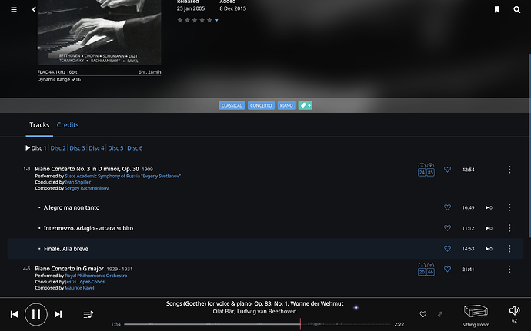Switch to the Tracks tab
This screenshot has width=531, height=331.
[39, 125]
